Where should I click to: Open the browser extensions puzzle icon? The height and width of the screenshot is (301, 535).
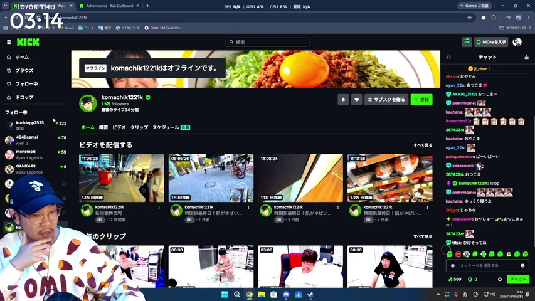(494, 18)
